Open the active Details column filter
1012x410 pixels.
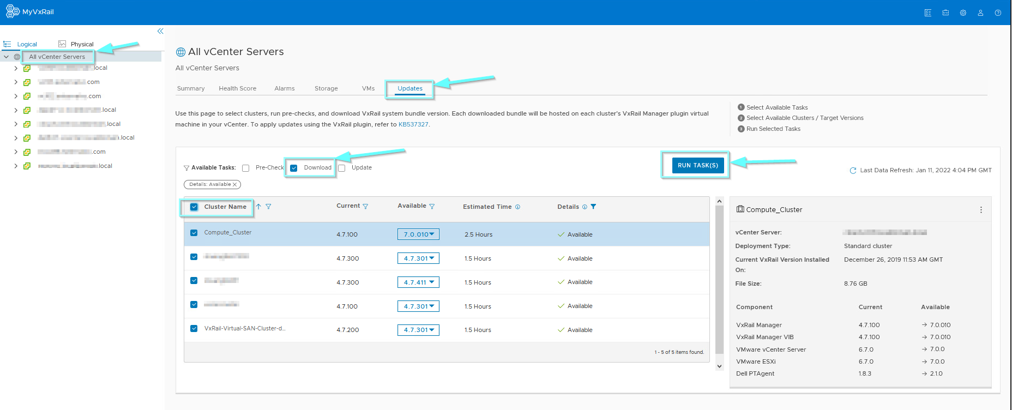pyautogui.click(x=593, y=207)
